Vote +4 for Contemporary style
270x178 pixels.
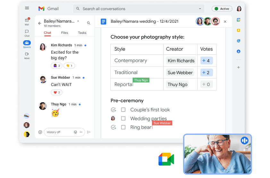tap(207, 61)
